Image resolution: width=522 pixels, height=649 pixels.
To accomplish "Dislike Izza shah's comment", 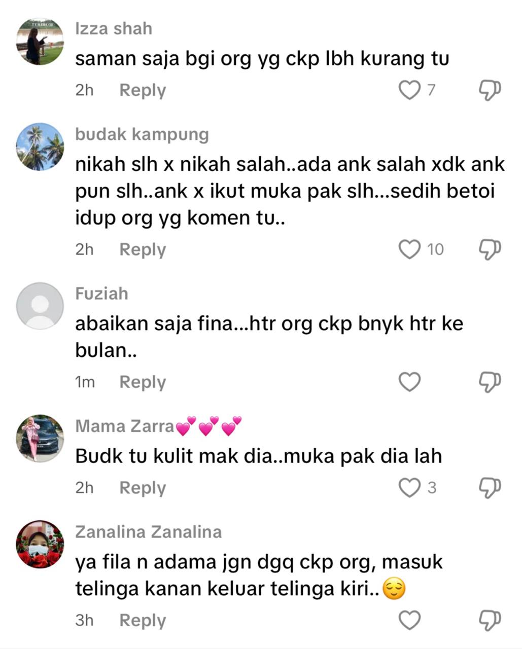I will 490,90.
